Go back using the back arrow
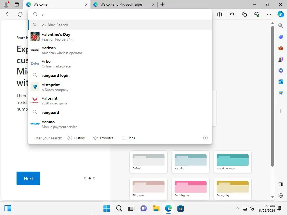This screenshot has height=215, width=287. pyautogui.click(x=8, y=14)
